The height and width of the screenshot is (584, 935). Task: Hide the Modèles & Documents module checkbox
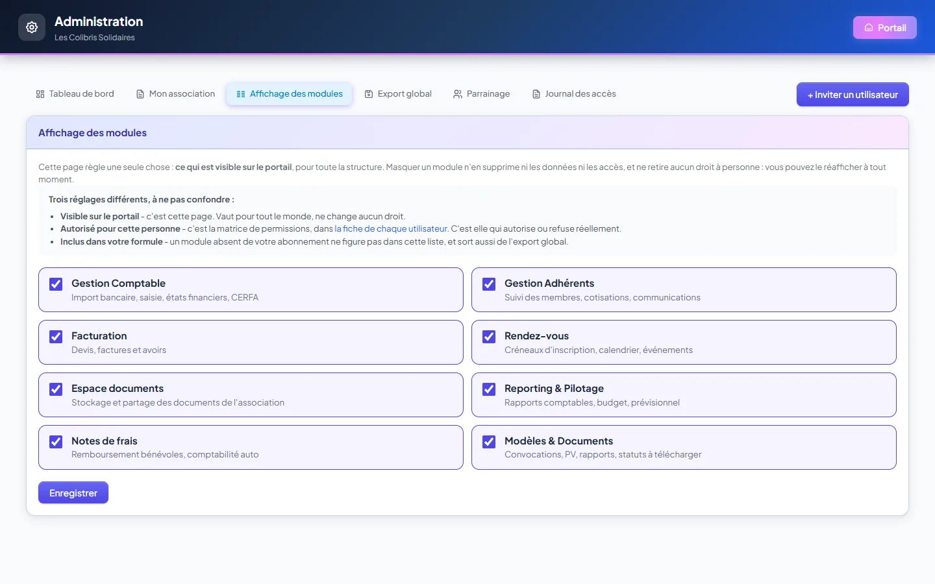coord(489,442)
